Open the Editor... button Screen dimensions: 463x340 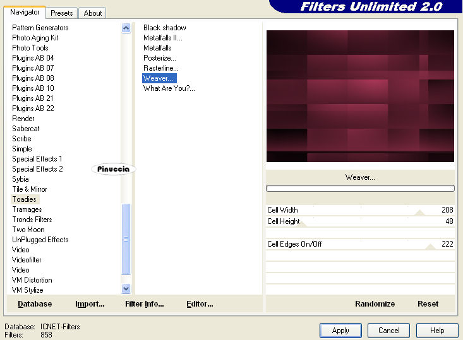tap(200, 304)
